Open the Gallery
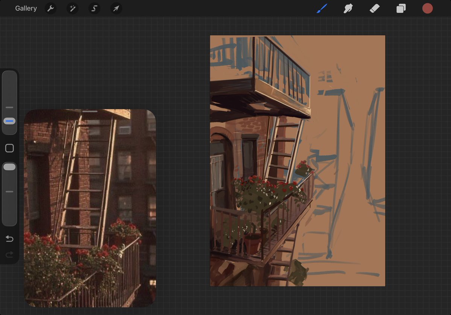Screen dimensions: 451x315 coord(26,8)
